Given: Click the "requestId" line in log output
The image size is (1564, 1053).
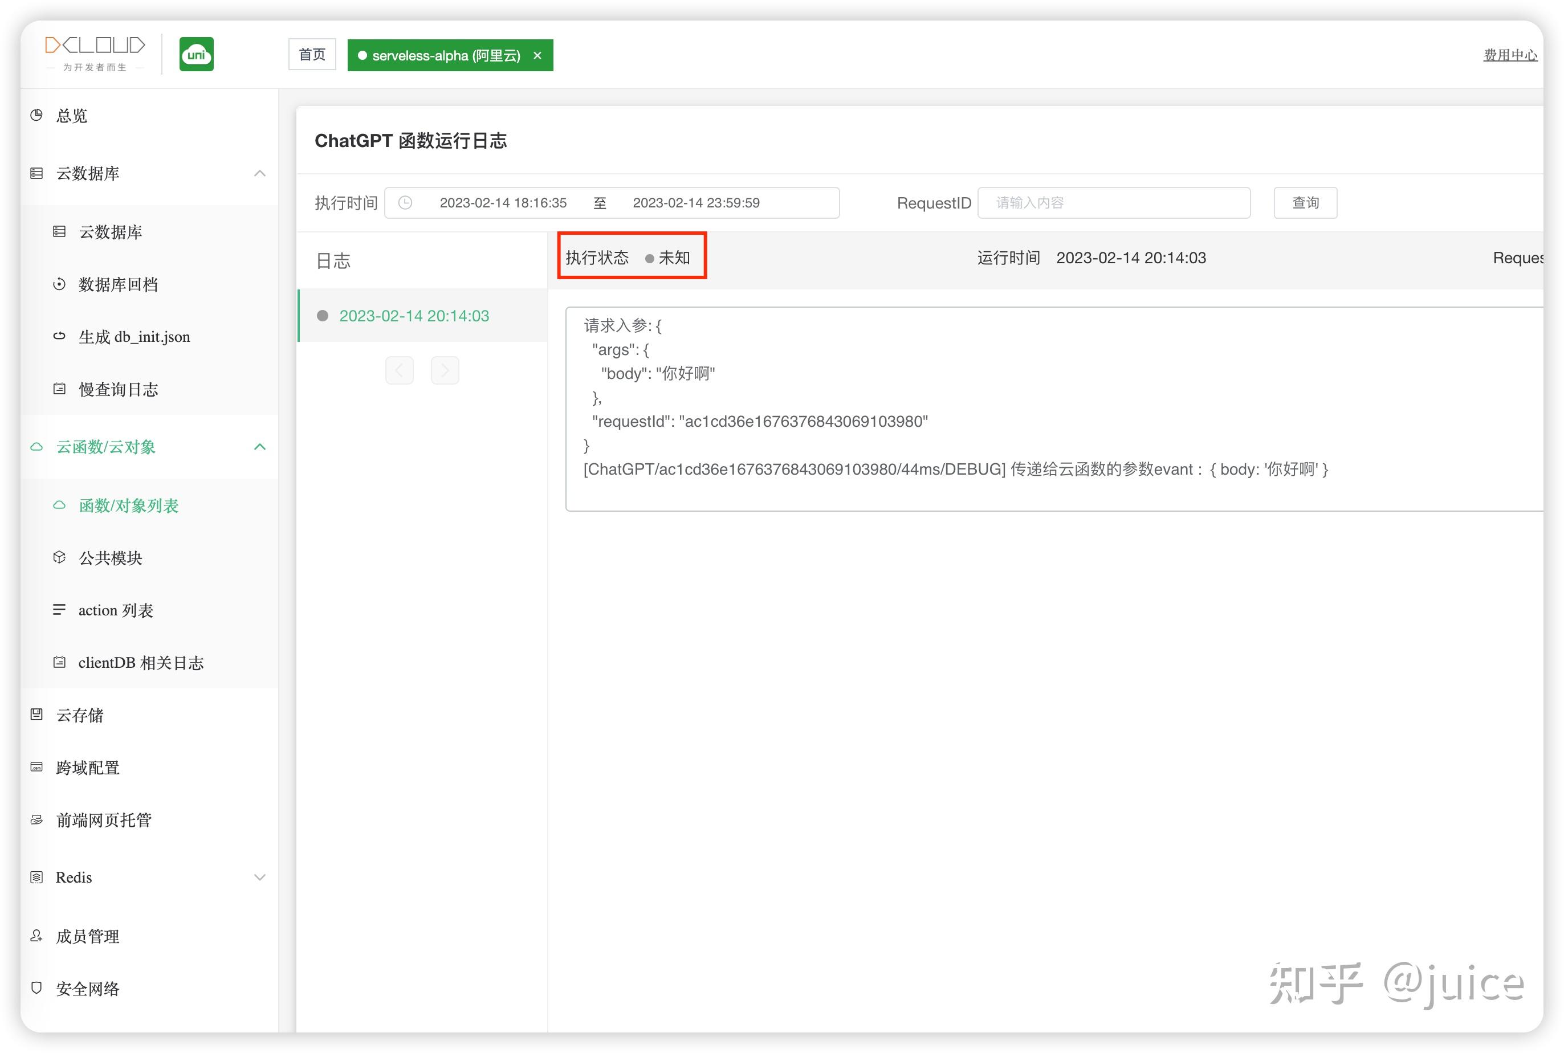Looking at the screenshot, I should coord(760,421).
